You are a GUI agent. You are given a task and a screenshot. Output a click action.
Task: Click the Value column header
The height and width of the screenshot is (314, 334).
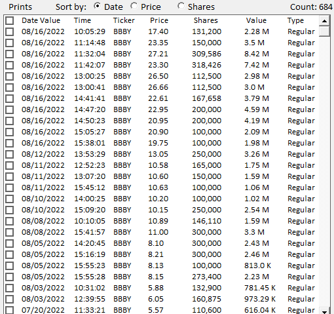(256, 20)
